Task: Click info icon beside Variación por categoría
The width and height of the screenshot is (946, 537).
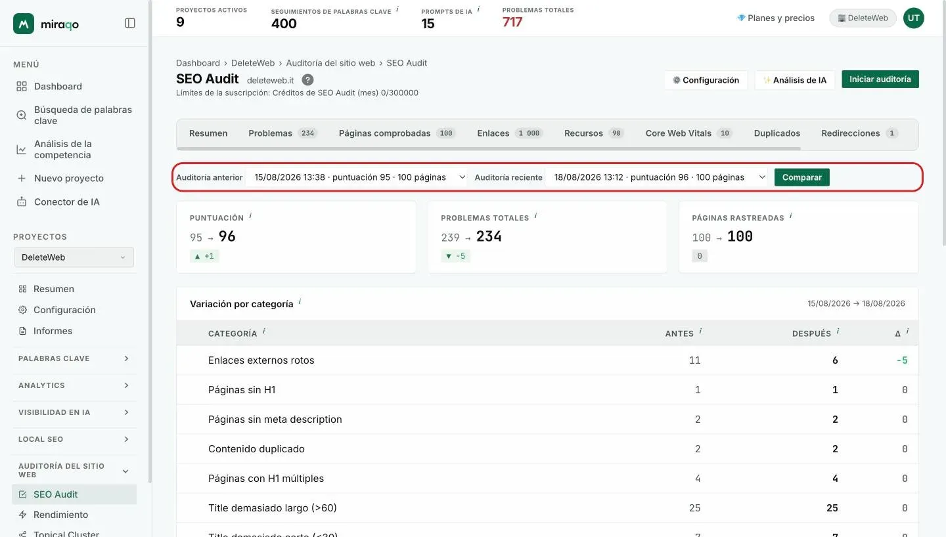Action: tap(300, 302)
